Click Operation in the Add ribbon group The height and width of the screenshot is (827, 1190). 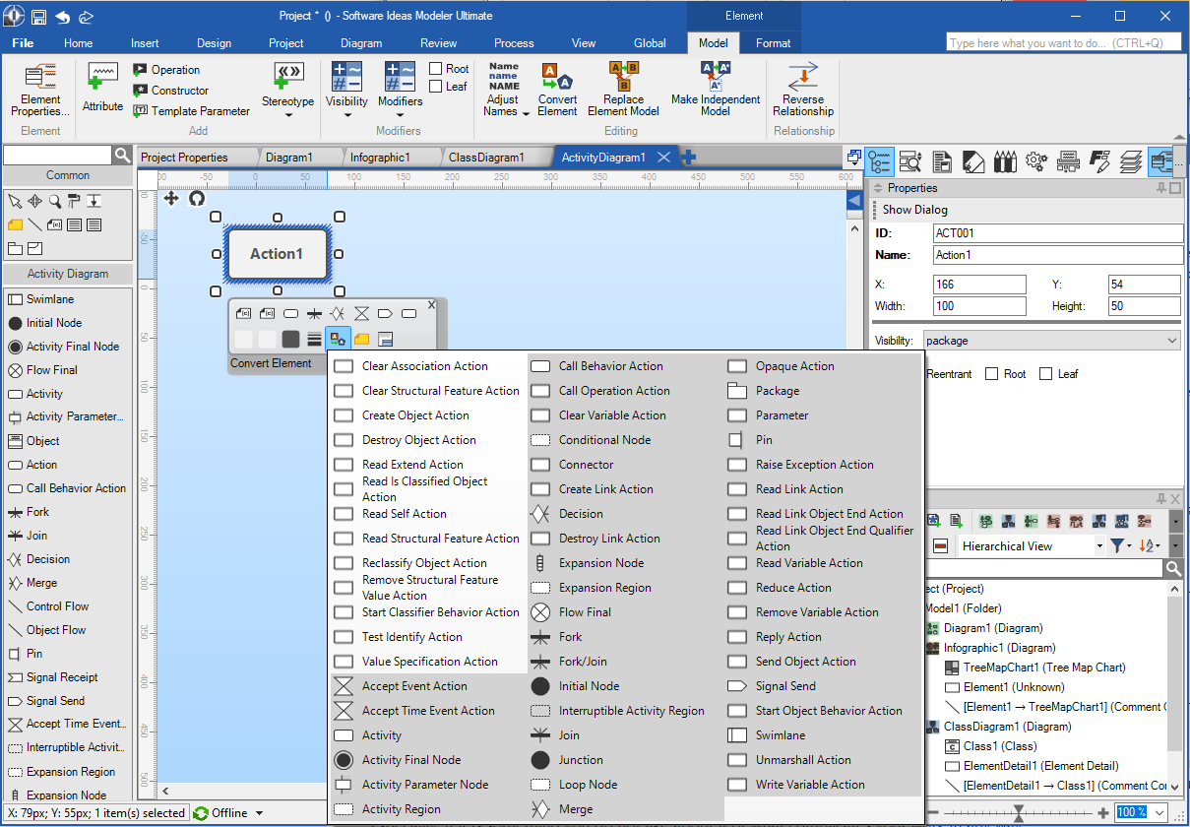coord(165,70)
